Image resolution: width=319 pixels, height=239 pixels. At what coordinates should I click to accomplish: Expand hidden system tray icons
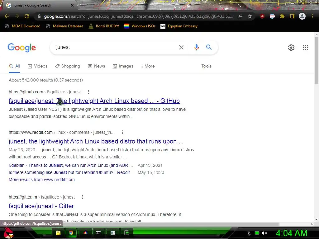click(249, 233)
